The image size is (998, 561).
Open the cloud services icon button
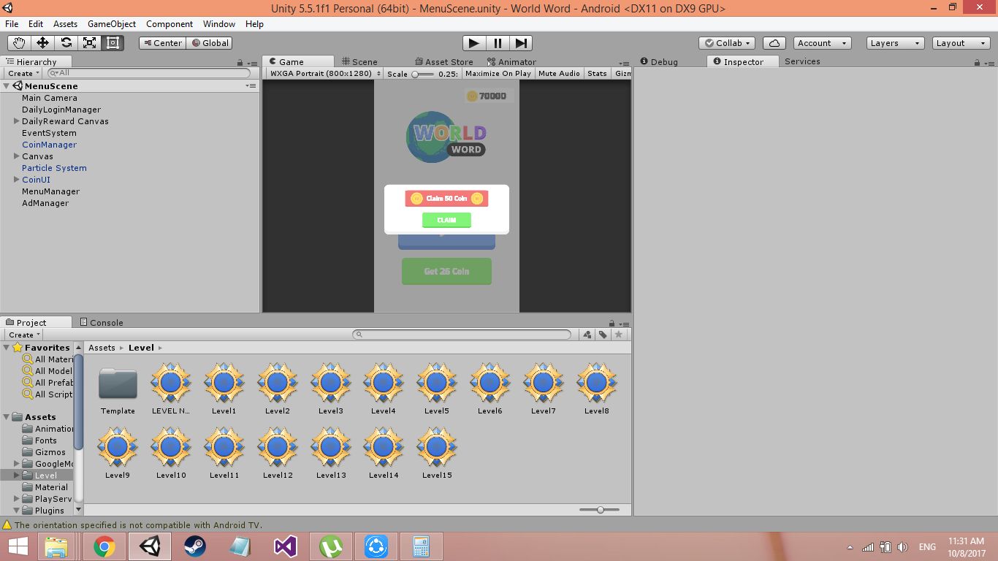(x=774, y=43)
